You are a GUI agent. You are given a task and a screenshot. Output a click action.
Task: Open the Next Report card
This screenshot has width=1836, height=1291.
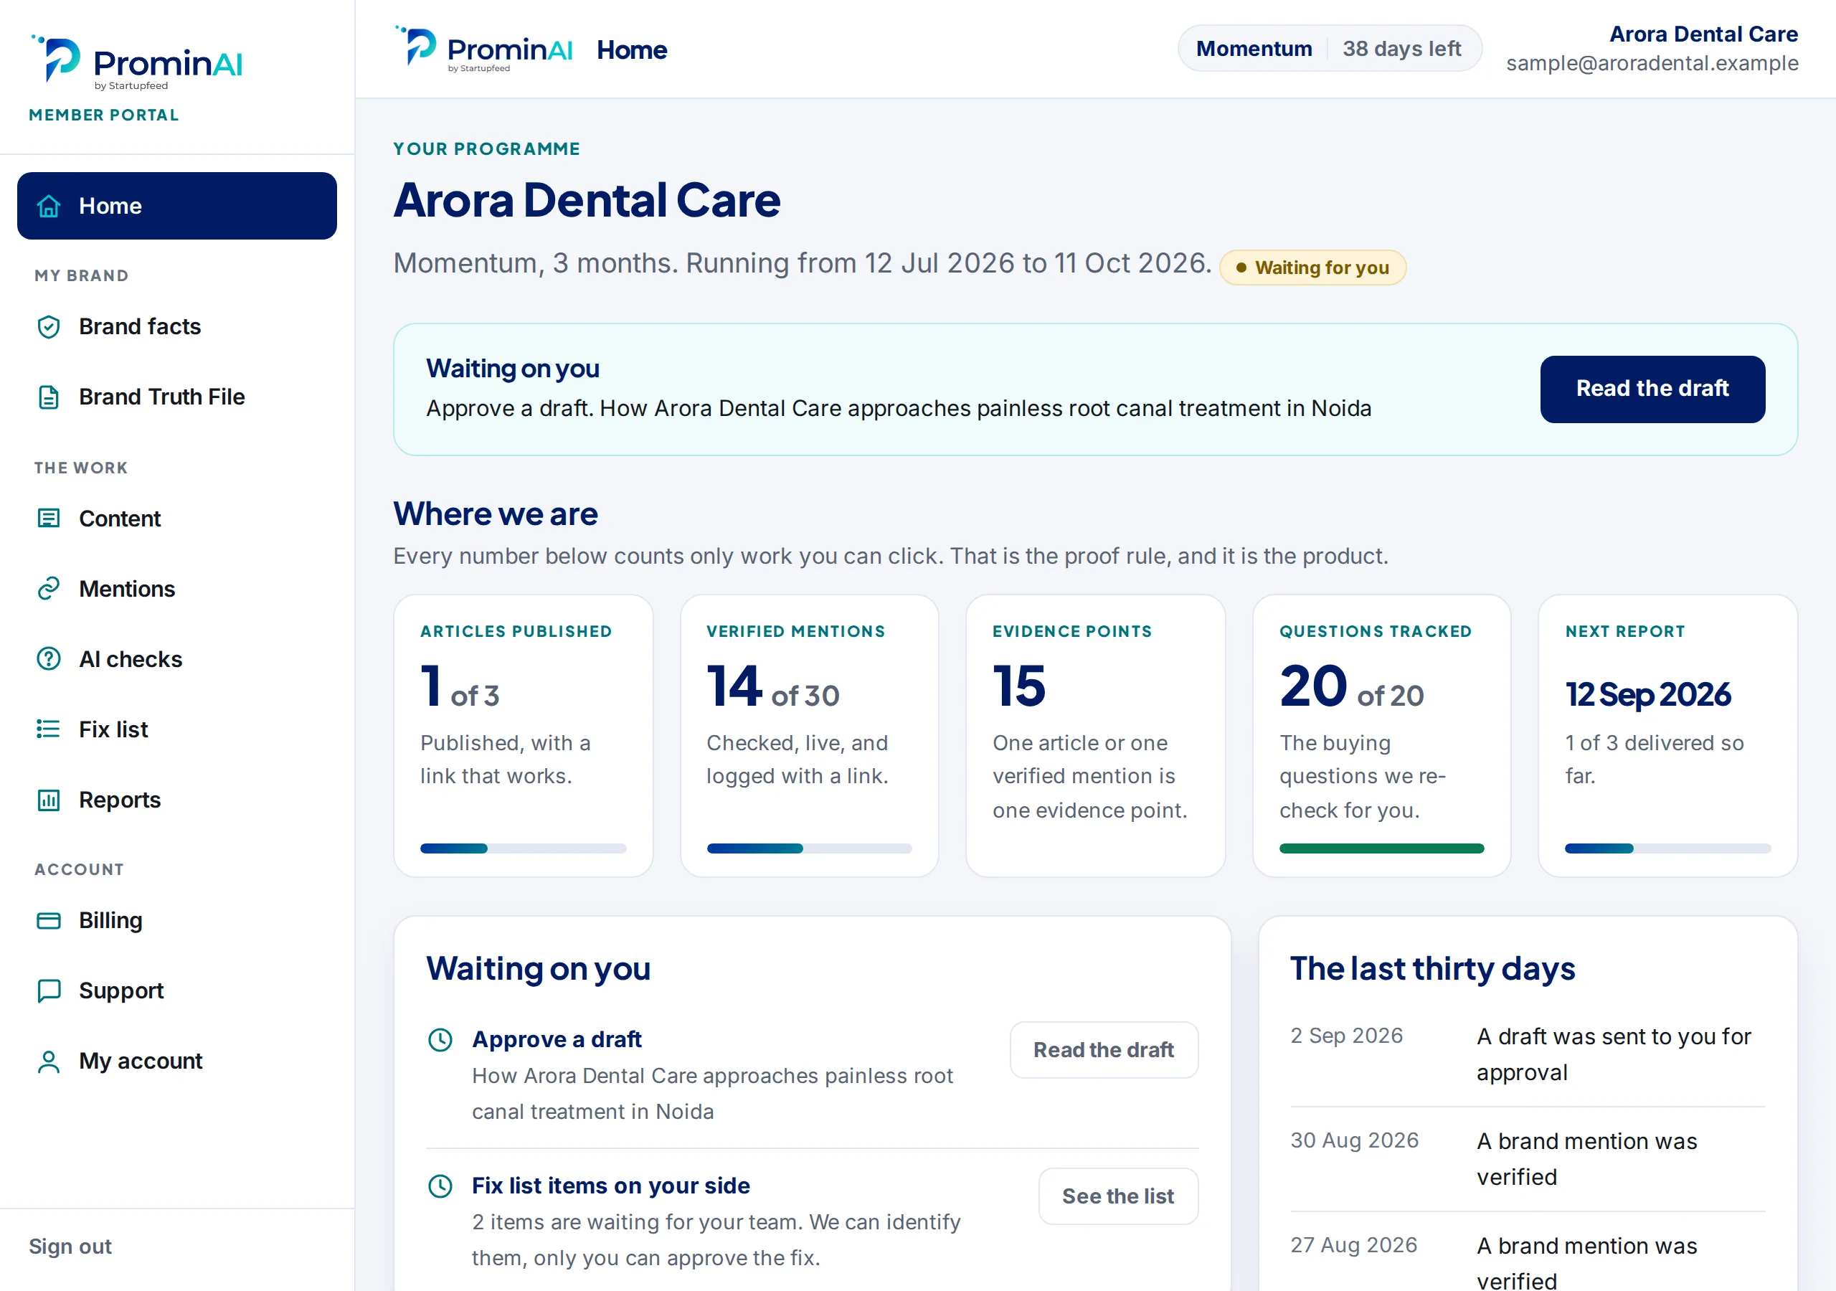point(1667,735)
